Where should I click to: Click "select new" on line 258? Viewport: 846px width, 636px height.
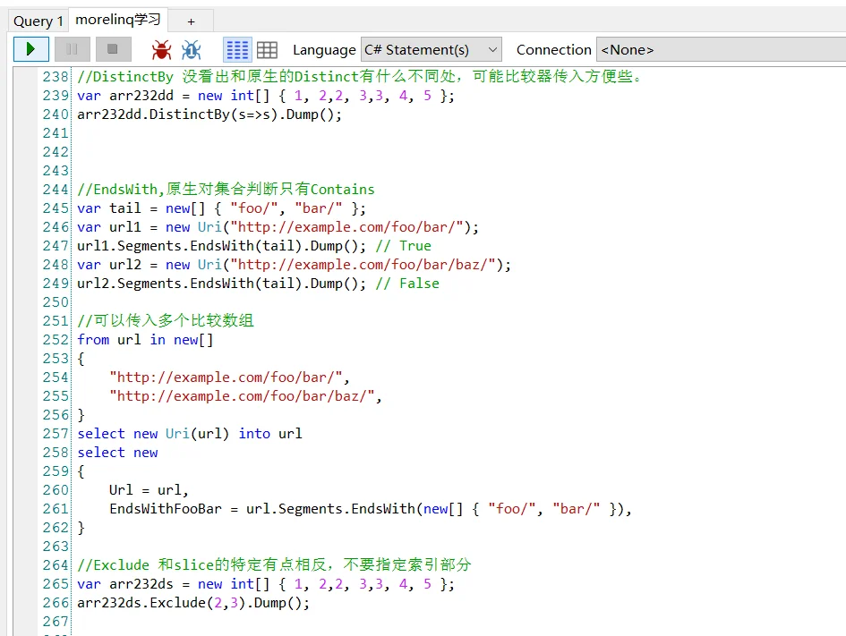[x=117, y=453]
